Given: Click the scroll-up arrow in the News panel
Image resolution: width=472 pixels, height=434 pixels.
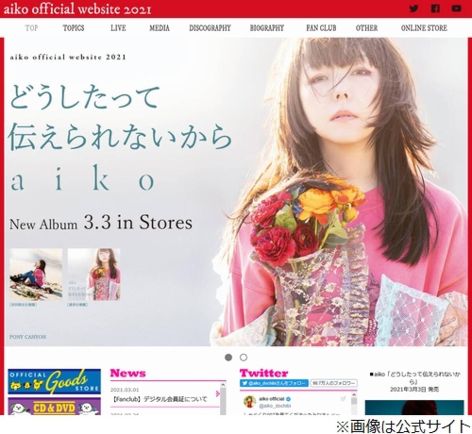Looking at the screenshot, I should [x=223, y=385].
